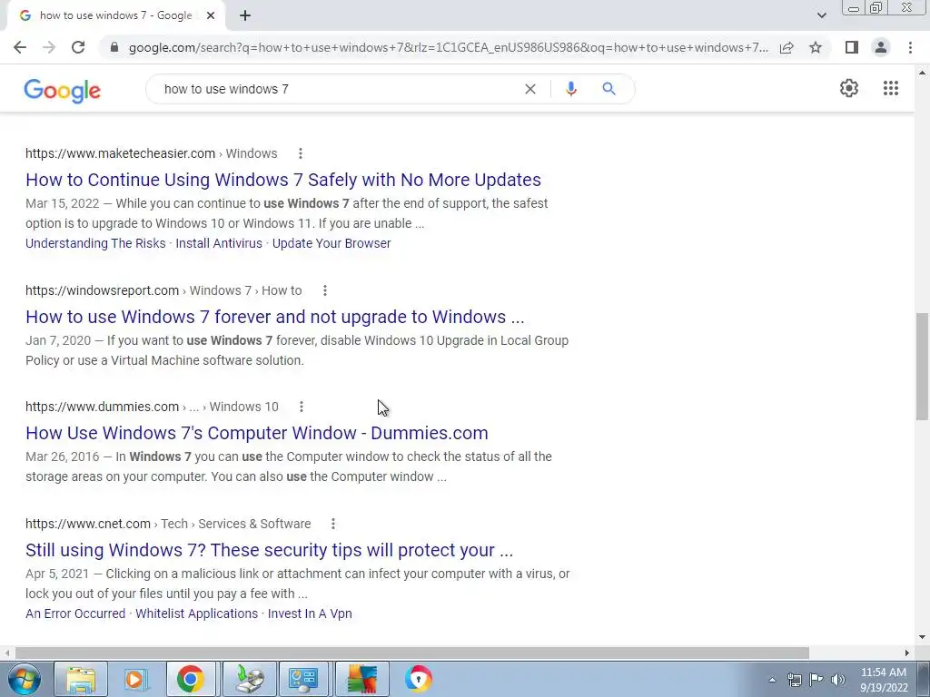Open network status tray icon
The width and height of the screenshot is (930, 697).
click(794, 680)
